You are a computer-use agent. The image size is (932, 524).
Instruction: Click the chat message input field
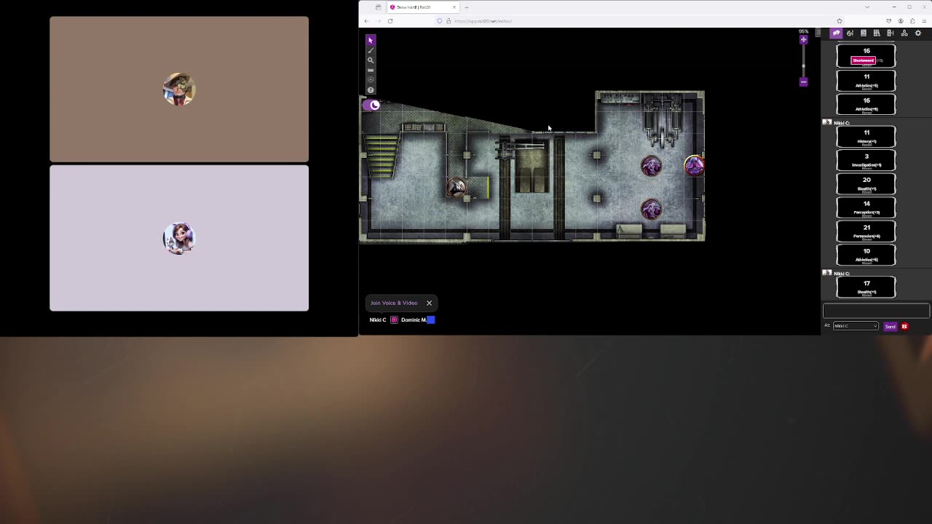coord(876,311)
